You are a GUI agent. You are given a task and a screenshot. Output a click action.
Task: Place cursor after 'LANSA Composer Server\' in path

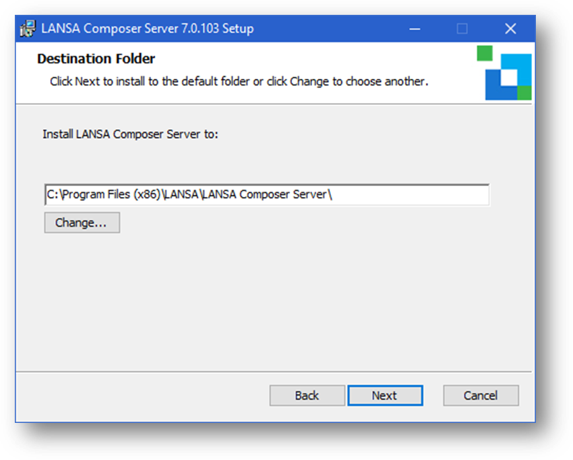[334, 195]
